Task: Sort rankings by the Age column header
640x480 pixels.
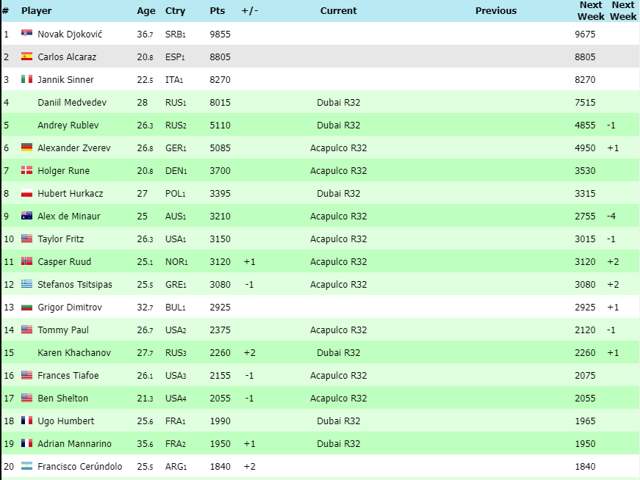Action: click(146, 11)
